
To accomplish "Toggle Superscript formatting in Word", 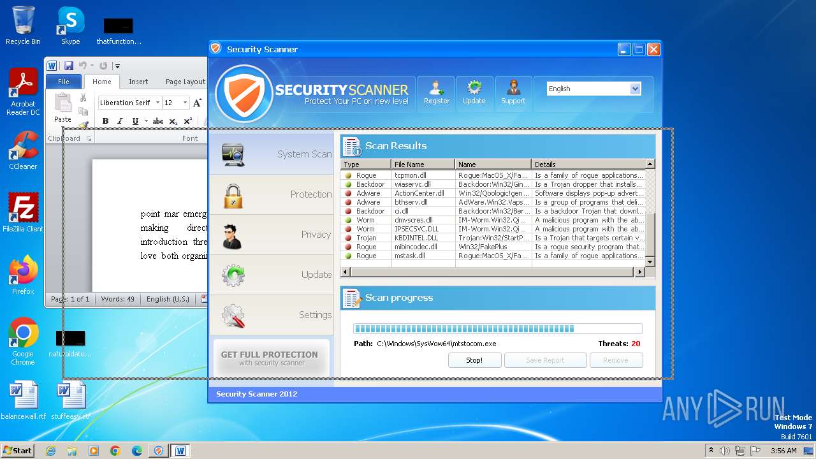I will coord(188,121).
